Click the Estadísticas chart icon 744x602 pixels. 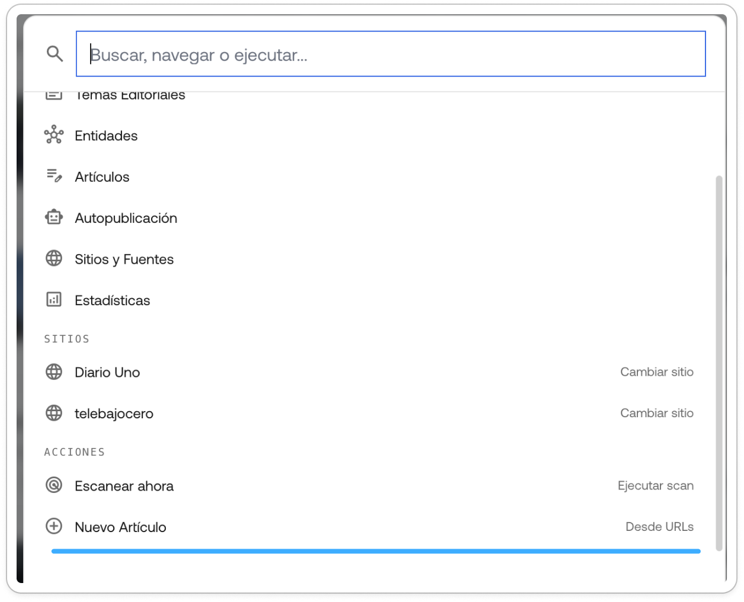(x=54, y=300)
